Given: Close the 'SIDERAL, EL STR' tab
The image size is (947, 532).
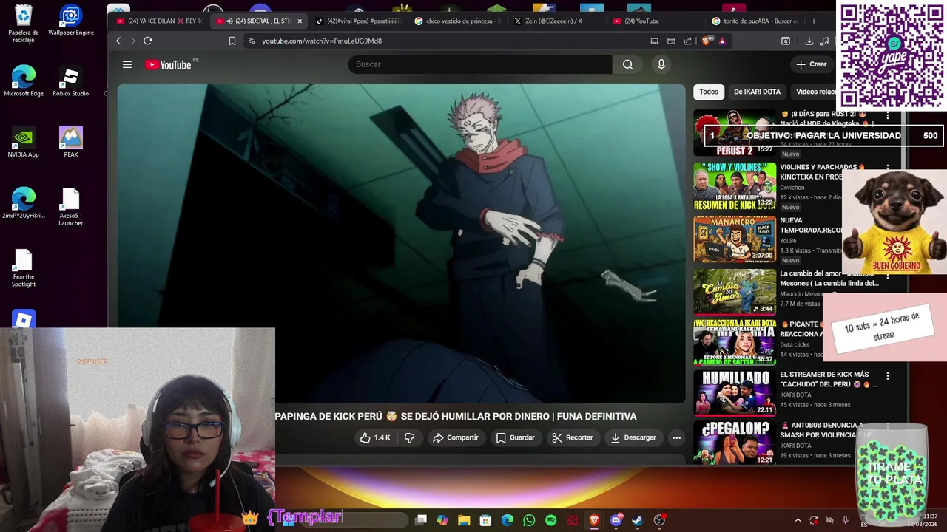Looking at the screenshot, I should [x=300, y=21].
